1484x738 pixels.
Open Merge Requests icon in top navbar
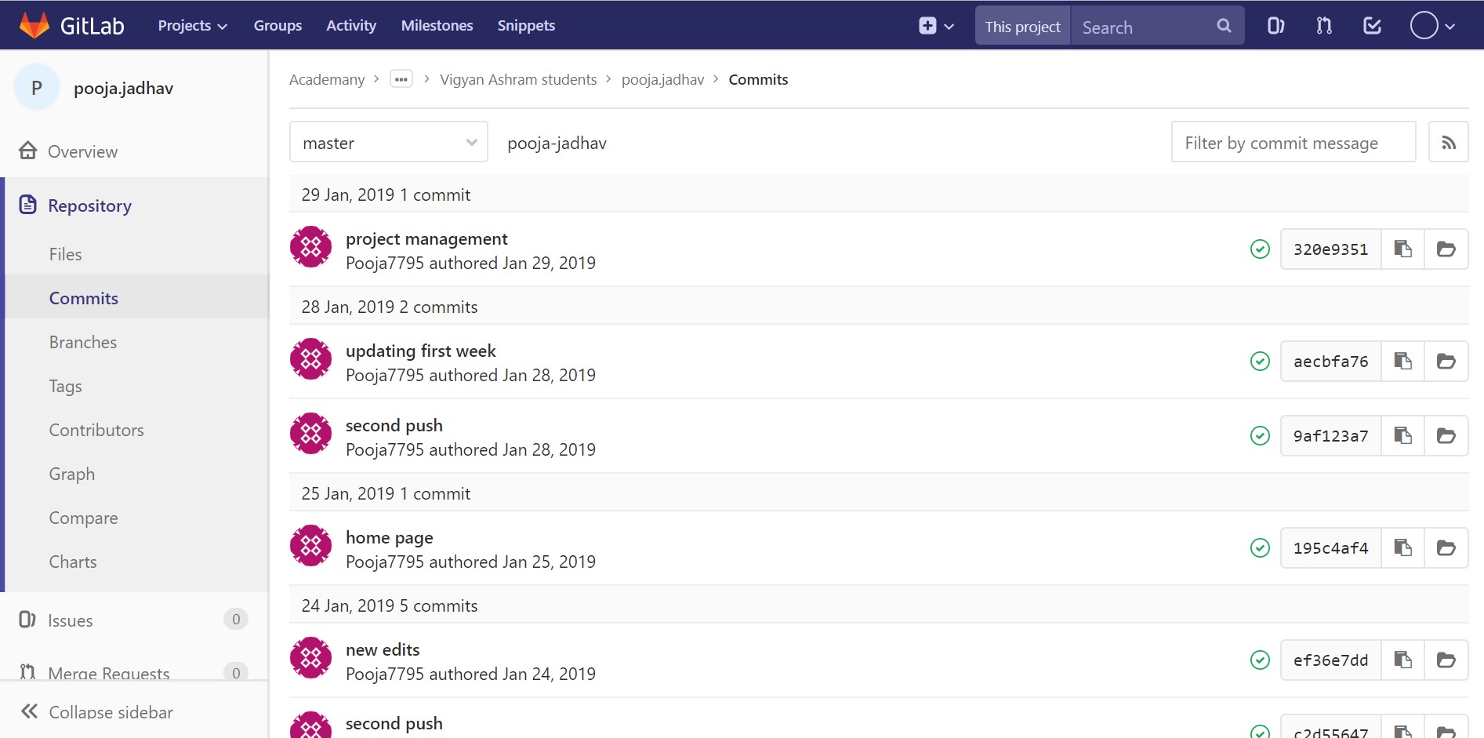tap(1324, 26)
